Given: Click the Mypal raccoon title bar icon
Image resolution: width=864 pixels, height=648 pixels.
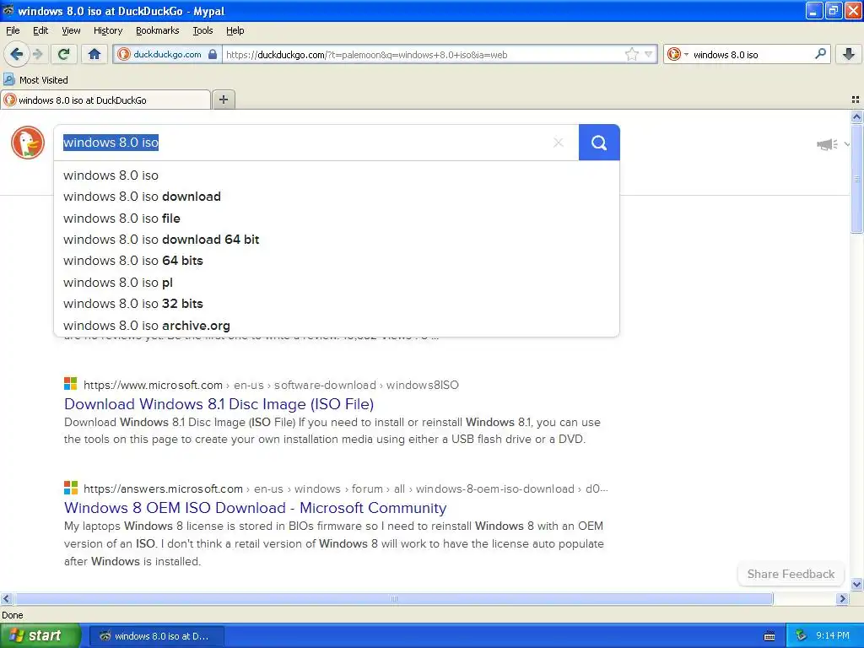Looking at the screenshot, I should point(8,10).
